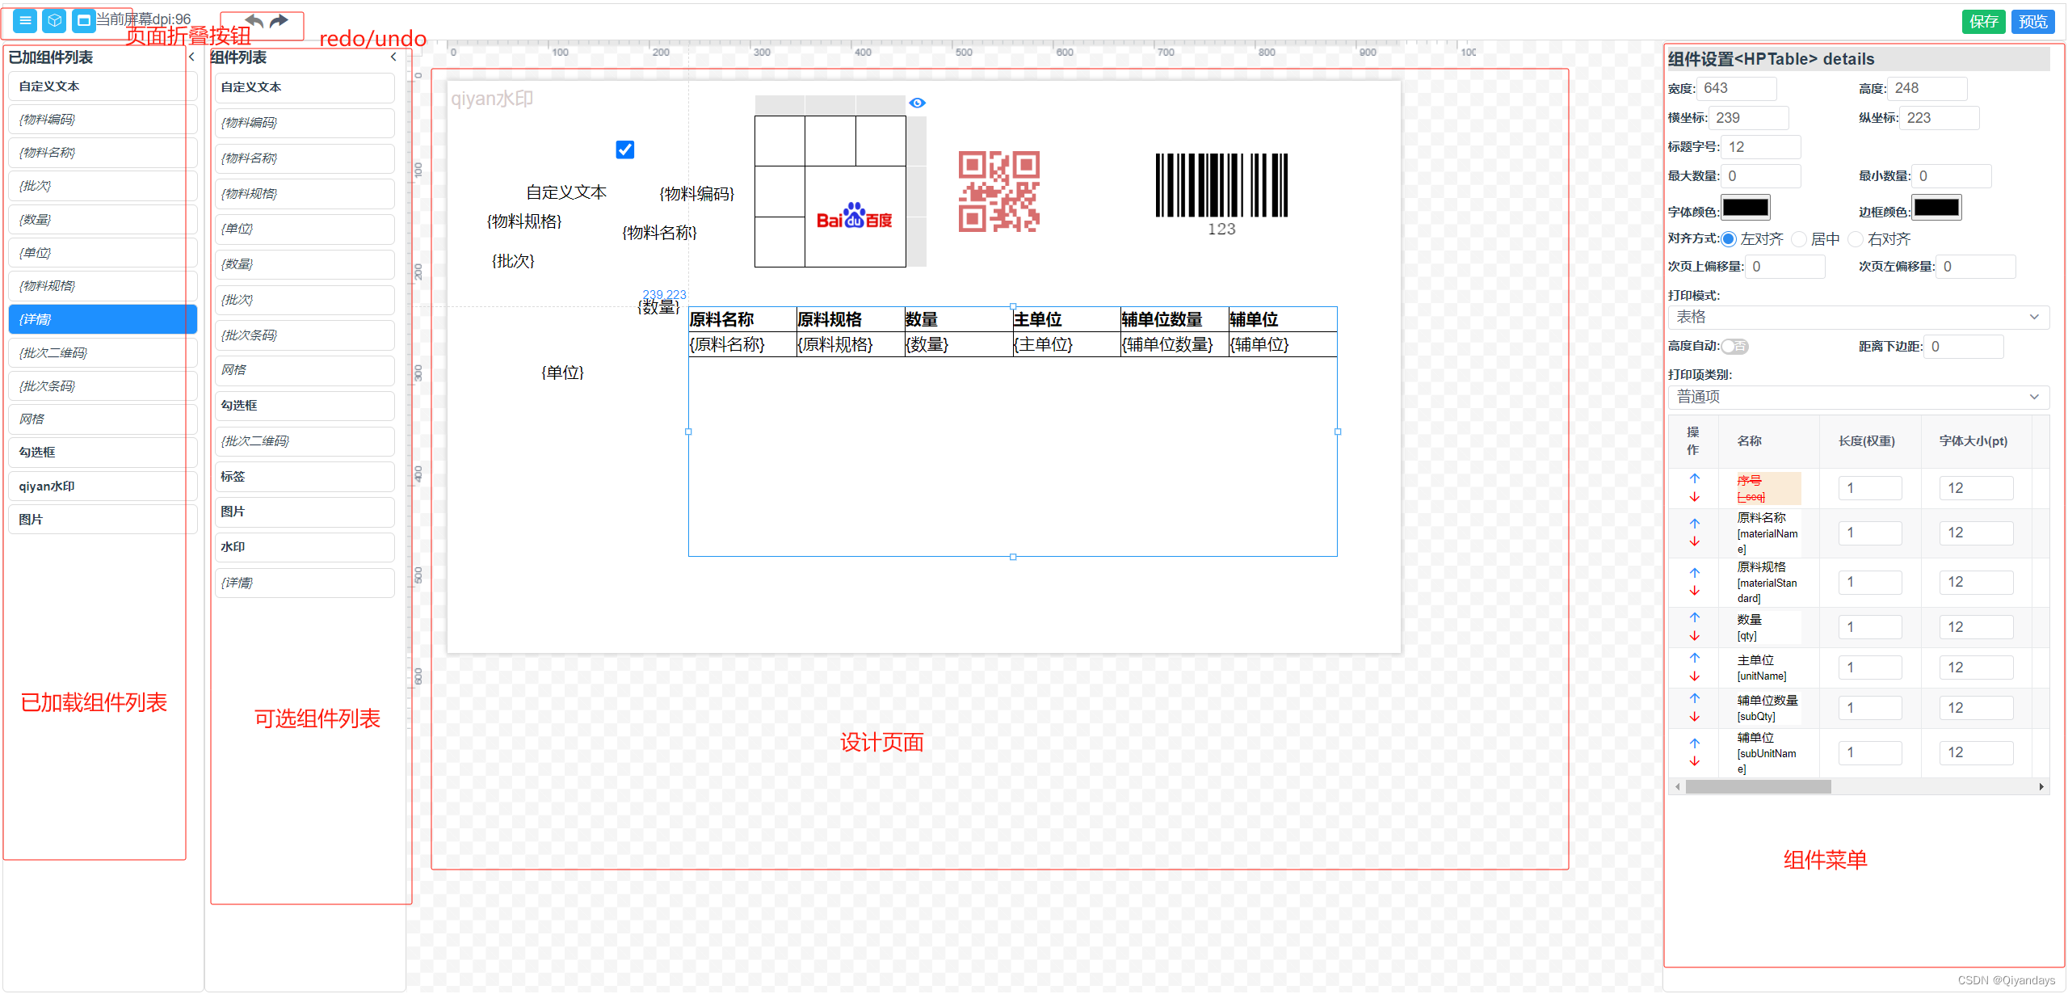Click up arrow for 原料规格 row
The width and height of the screenshot is (2068, 994).
1695,573
